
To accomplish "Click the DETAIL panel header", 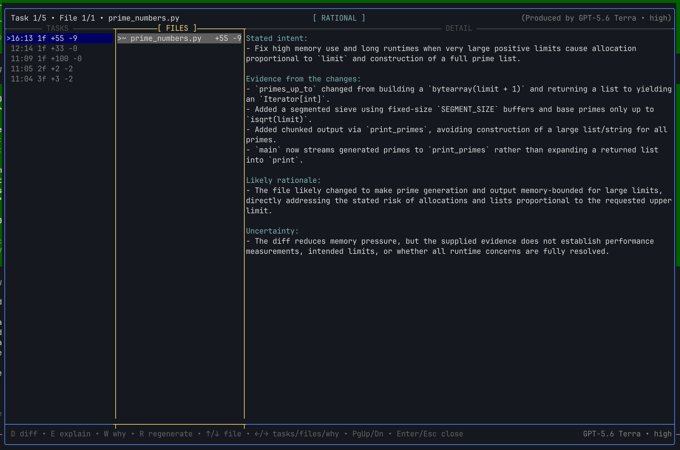I will [x=459, y=28].
